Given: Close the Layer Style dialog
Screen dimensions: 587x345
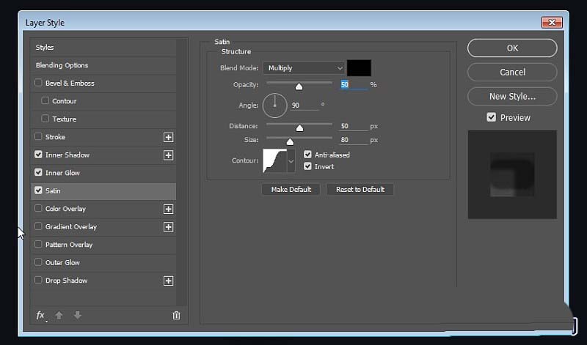Looking at the screenshot, I should click(552, 23).
